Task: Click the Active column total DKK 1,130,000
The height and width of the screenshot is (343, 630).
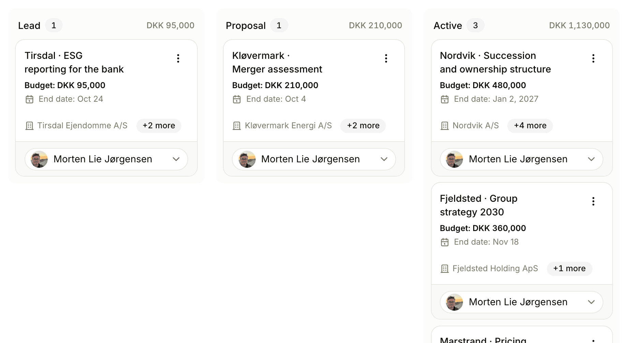Action: (579, 26)
